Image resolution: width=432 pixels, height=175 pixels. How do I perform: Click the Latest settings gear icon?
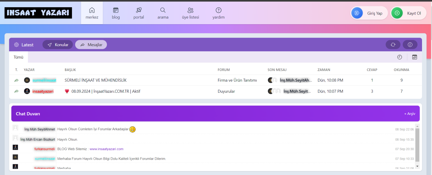[x=16, y=45]
